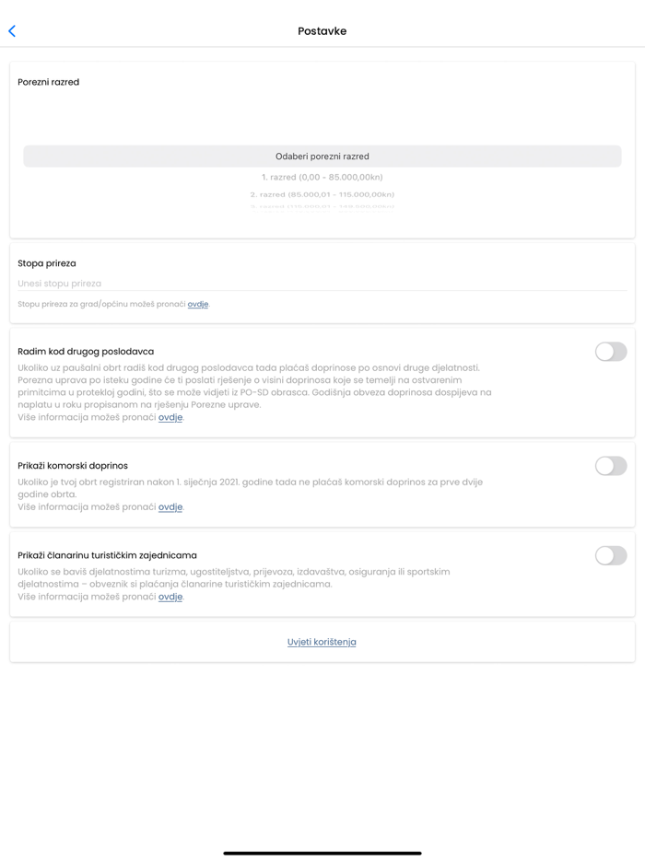This screenshot has width=645, height=860.
Task: Enable the Radim kod drugog poslodavca switch
Action: [610, 352]
